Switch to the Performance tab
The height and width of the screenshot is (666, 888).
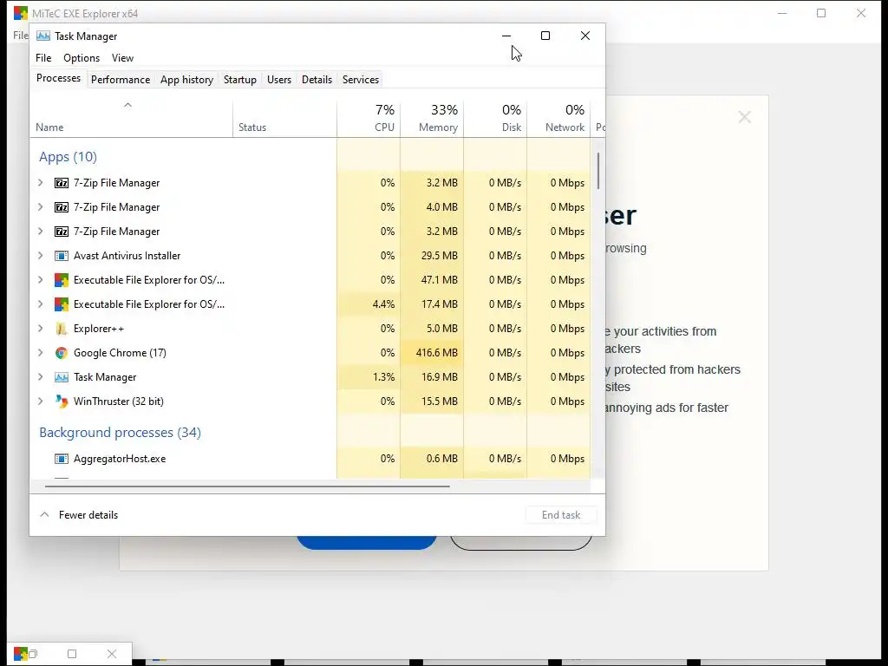click(x=121, y=80)
